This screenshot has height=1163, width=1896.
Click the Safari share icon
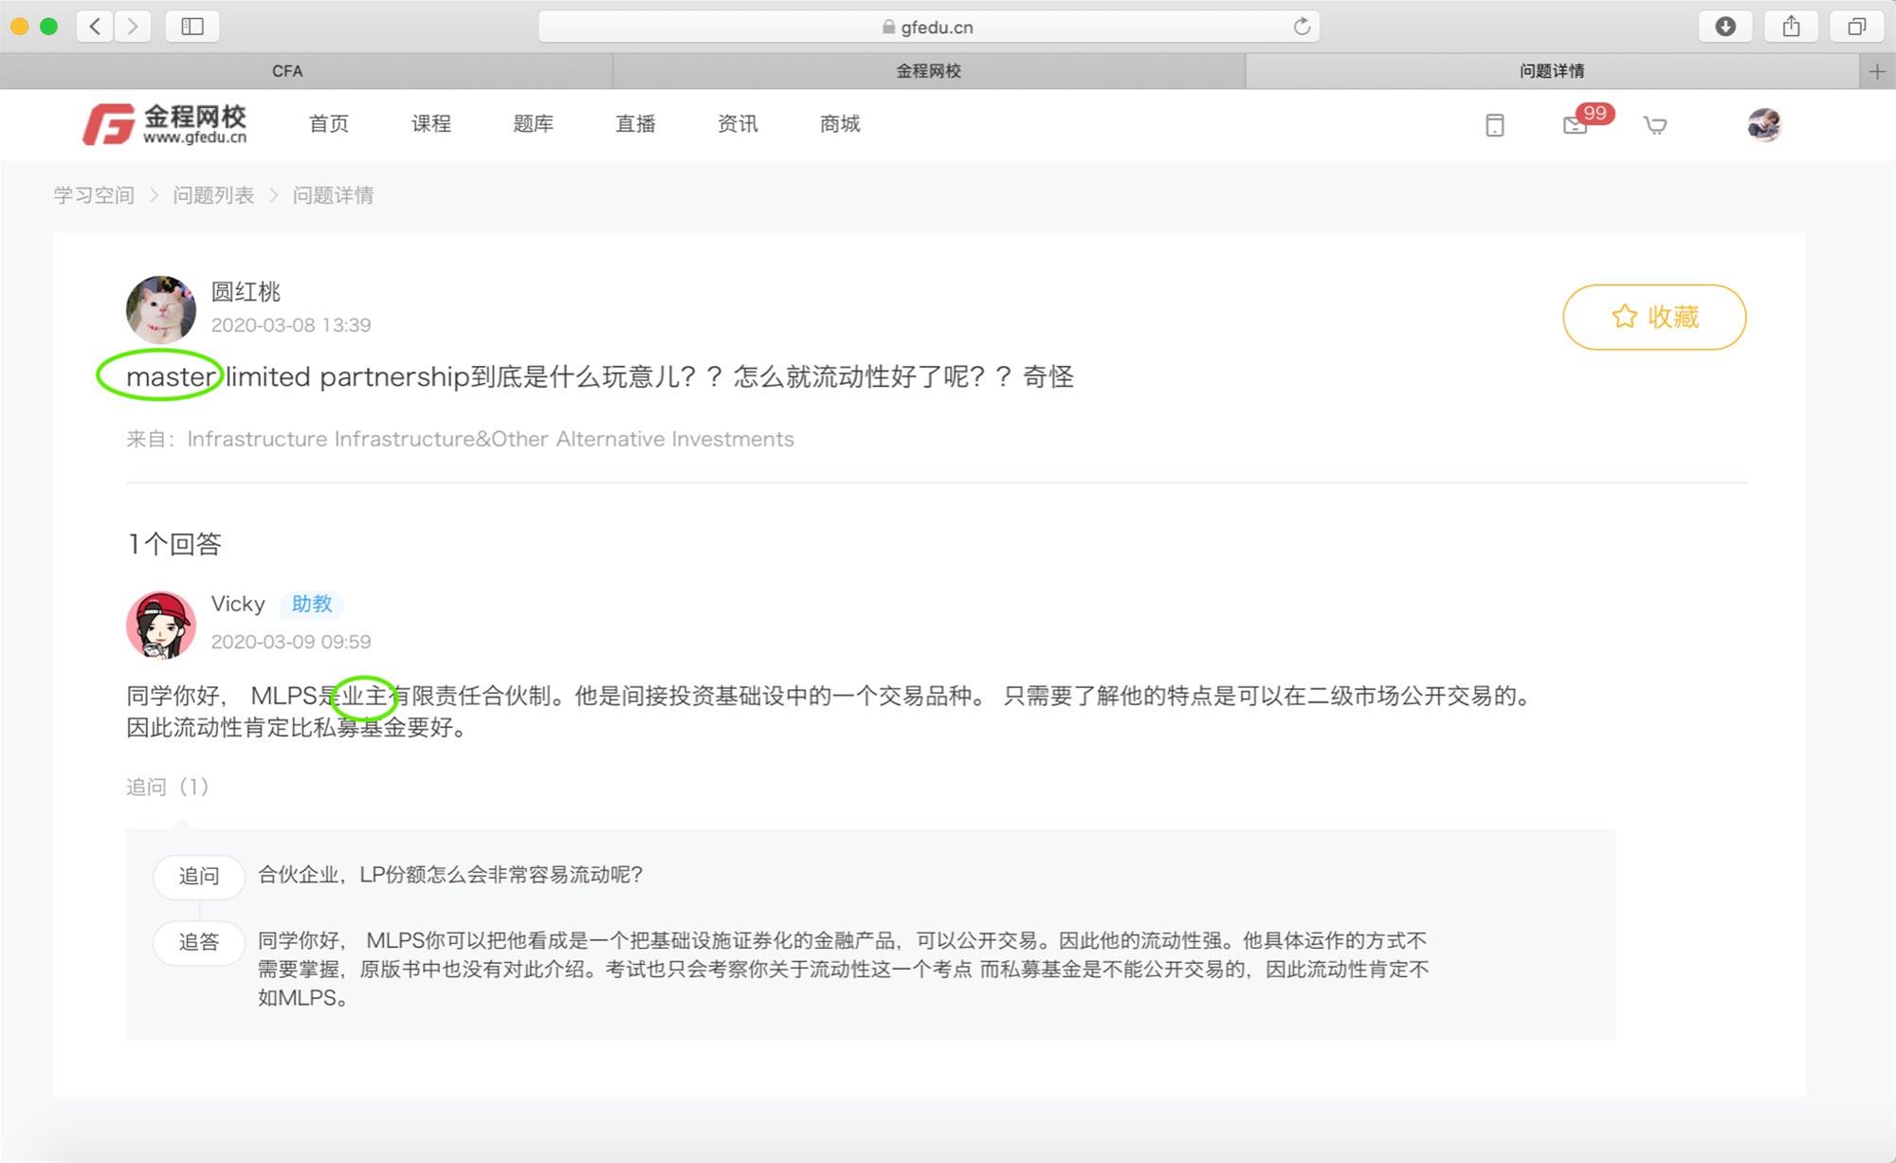(x=1791, y=27)
